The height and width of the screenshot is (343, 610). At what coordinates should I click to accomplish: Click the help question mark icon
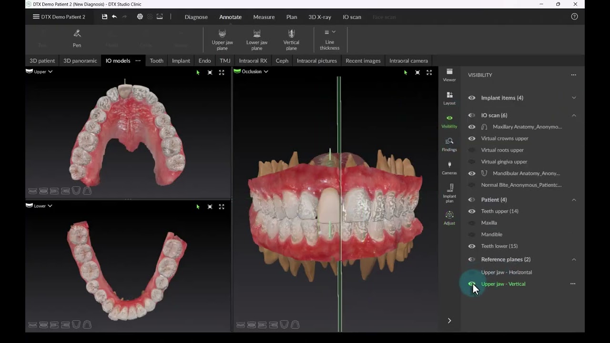[574, 17]
